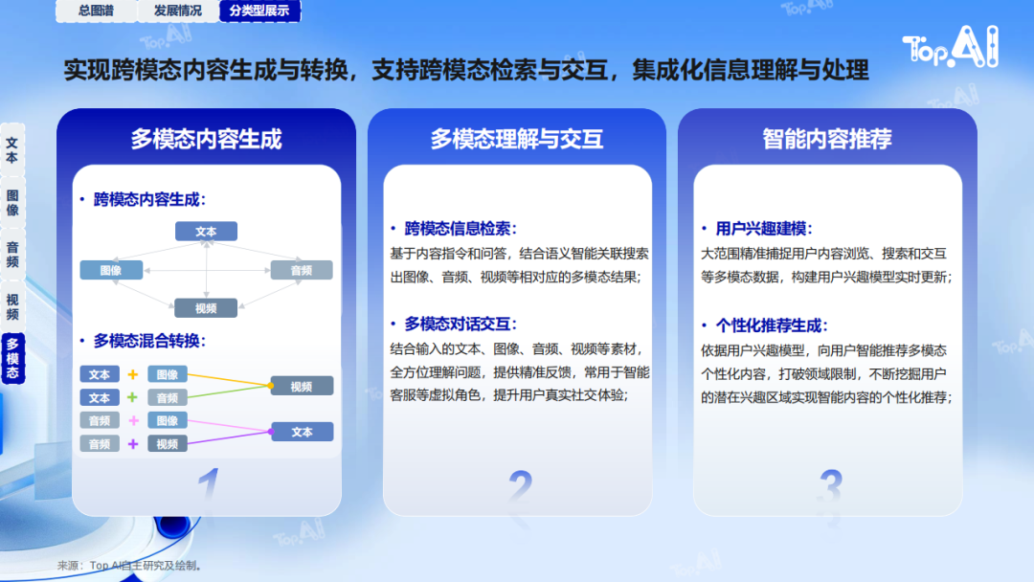Select 音频 node in the 跨模态内容生成 diagram

tap(302, 270)
